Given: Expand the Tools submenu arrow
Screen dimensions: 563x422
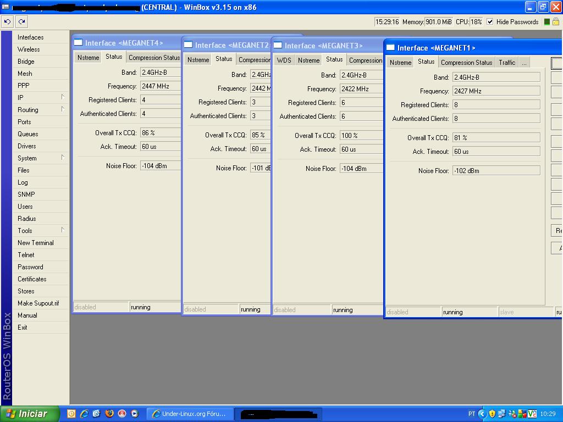Looking at the screenshot, I should point(63,230).
